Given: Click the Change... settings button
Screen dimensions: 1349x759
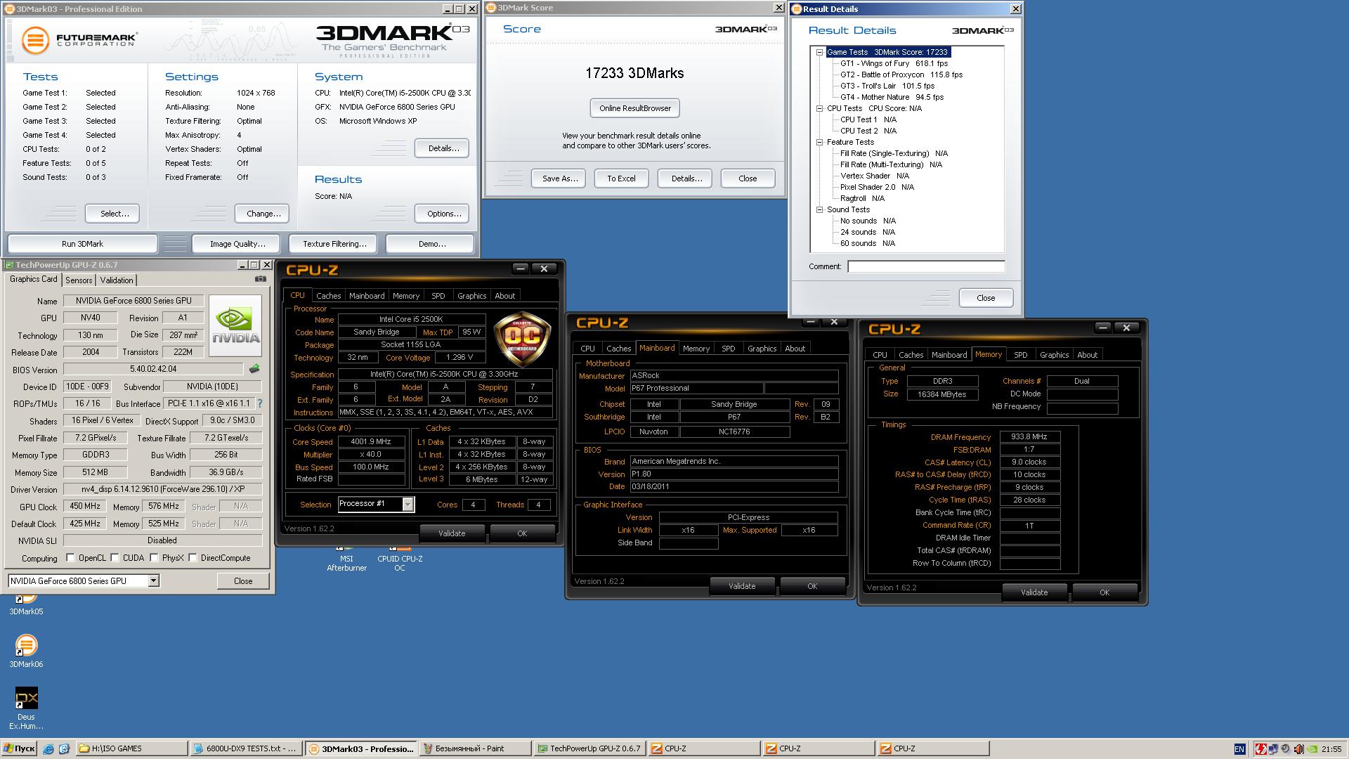Looking at the screenshot, I should coord(263,214).
